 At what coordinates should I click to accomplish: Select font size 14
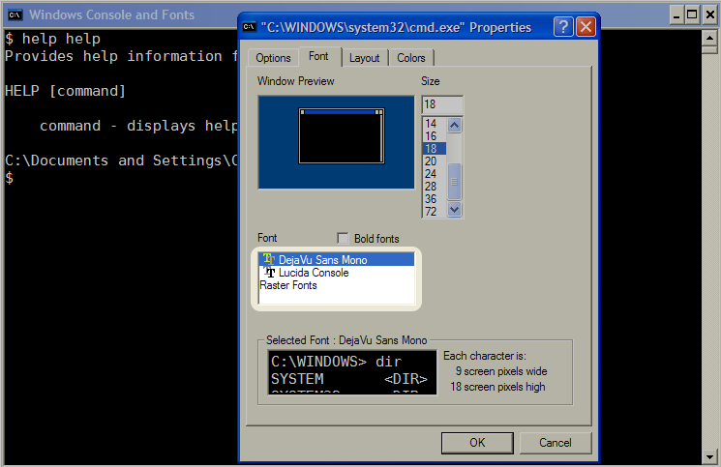click(435, 124)
